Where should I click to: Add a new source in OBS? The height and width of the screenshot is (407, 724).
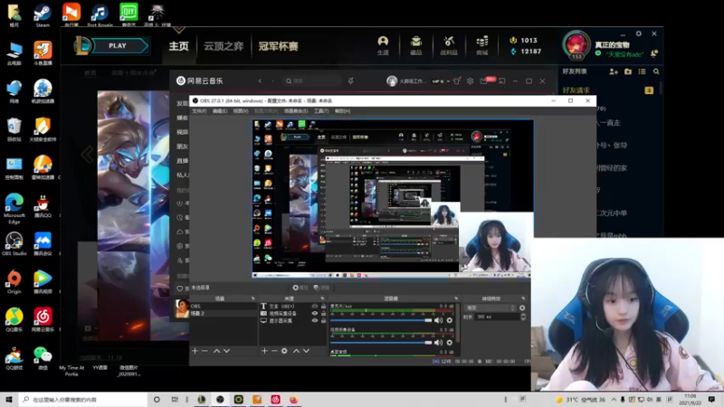[x=264, y=351]
